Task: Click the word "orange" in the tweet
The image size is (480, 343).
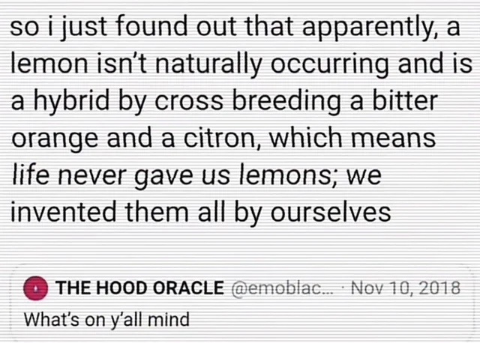Action: click(x=55, y=139)
